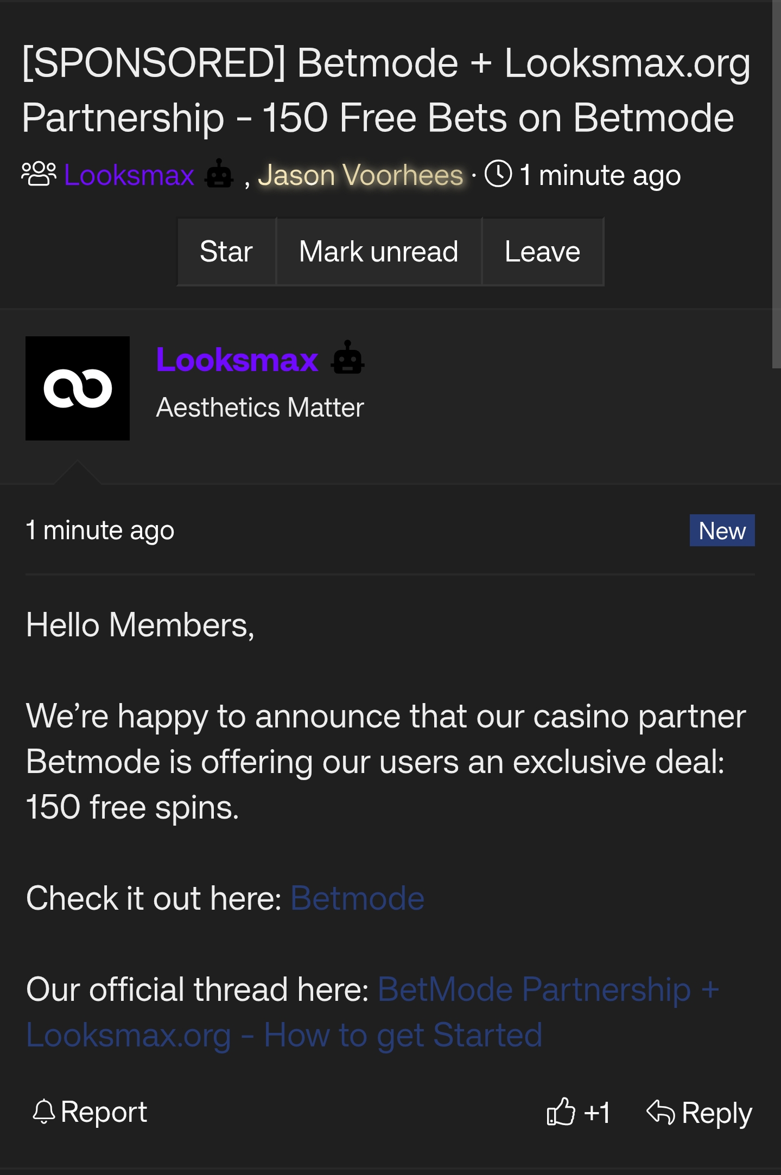This screenshot has width=781, height=1175.
Task: Click the New post badge
Action: [x=721, y=531]
